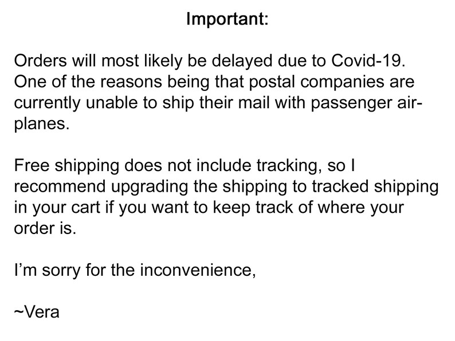This screenshot has height=341, width=455.
Task: Click the word 'planes.' ending first paragraph
Action: [x=42, y=124]
